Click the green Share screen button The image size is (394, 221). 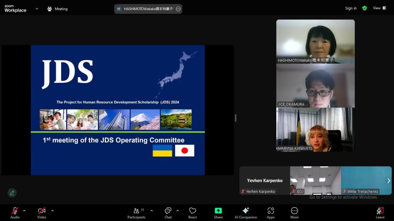click(218, 213)
